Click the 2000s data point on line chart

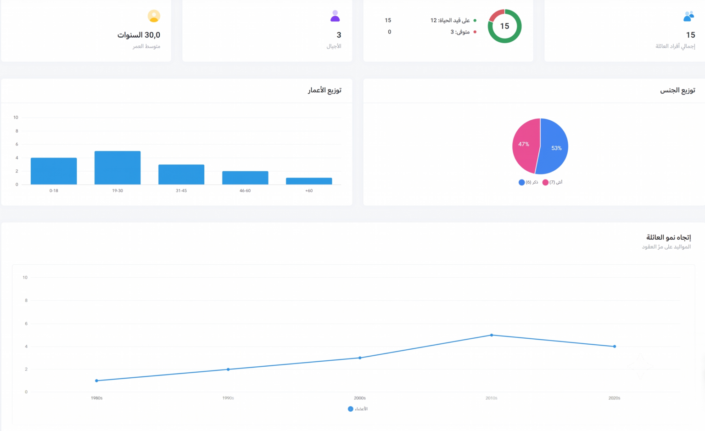point(360,358)
